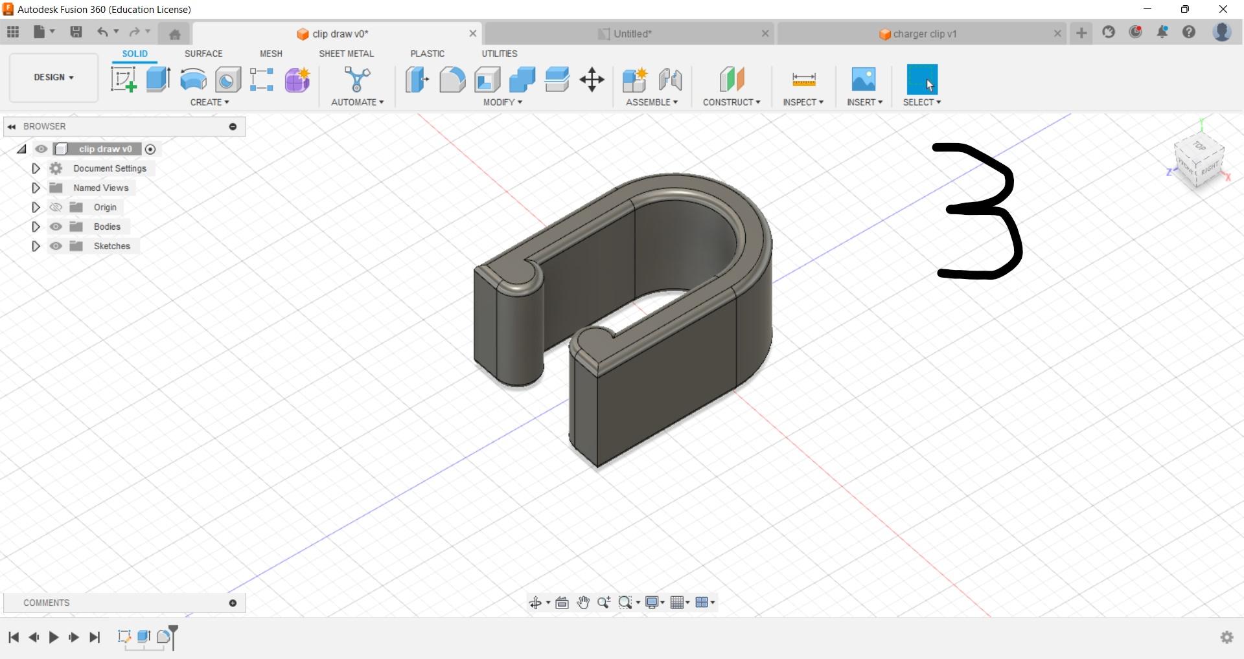Select the Pan tool in the navigation bar
This screenshot has height=659, width=1244.
pyautogui.click(x=582, y=602)
